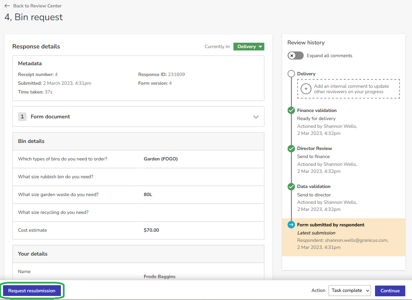The height and width of the screenshot is (300, 412).
Task: Click the Continue button
Action: 390,291
